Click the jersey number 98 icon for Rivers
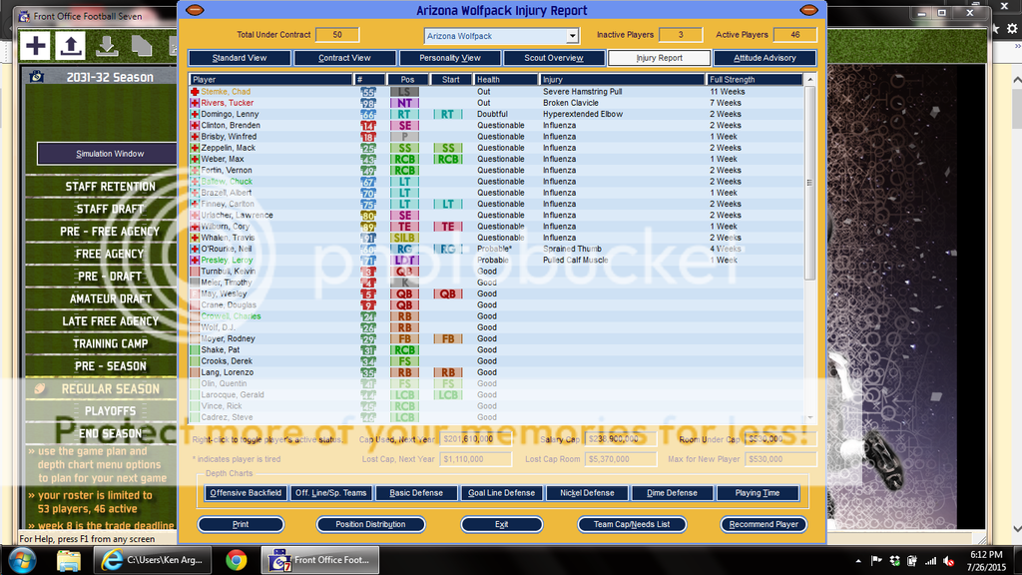The width and height of the screenshot is (1022, 575). pyautogui.click(x=368, y=103)
